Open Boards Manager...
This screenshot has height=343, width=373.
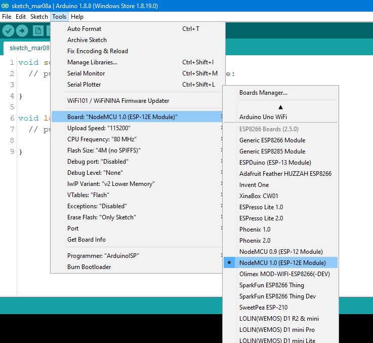point(281,93)
